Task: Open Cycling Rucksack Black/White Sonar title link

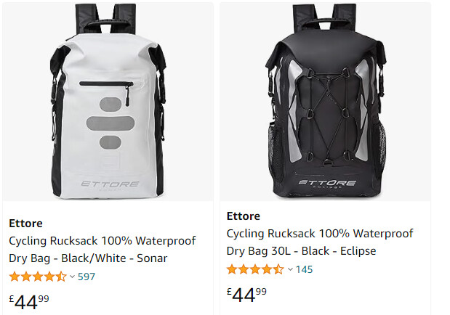Action: click(103, 250)
